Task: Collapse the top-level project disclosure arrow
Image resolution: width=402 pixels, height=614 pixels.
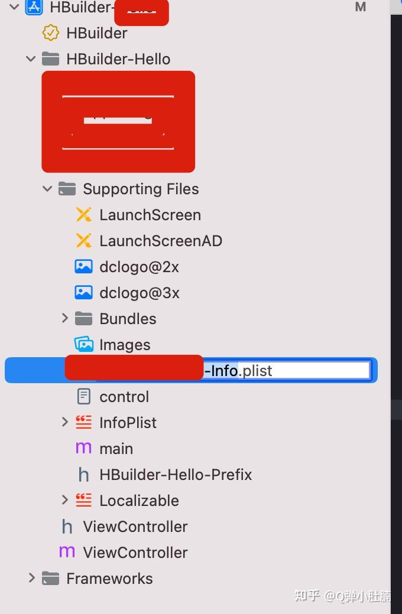Action: (14, 7)
